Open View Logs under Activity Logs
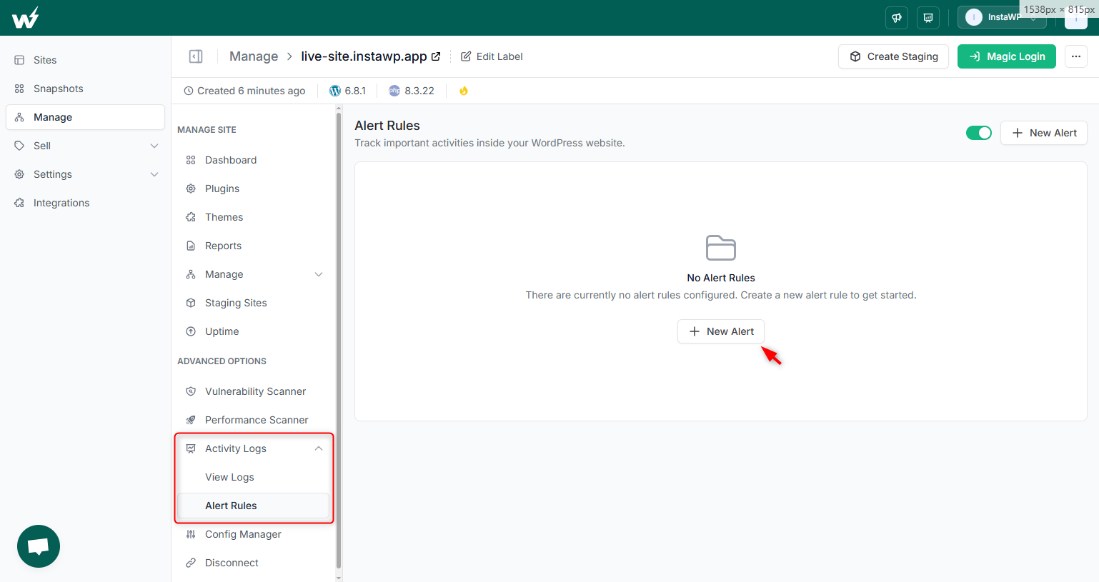1099x582 pixels. 253,477
